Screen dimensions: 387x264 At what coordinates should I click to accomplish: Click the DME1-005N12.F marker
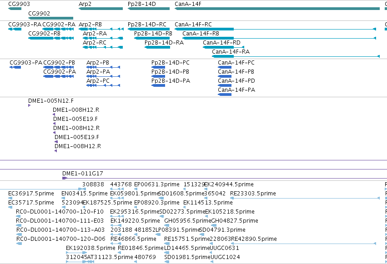(30, 105)
